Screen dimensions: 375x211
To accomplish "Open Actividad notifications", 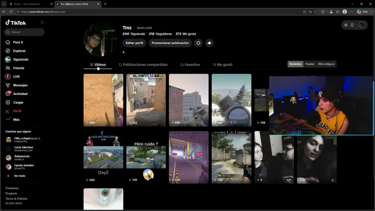I will [20, 94].
